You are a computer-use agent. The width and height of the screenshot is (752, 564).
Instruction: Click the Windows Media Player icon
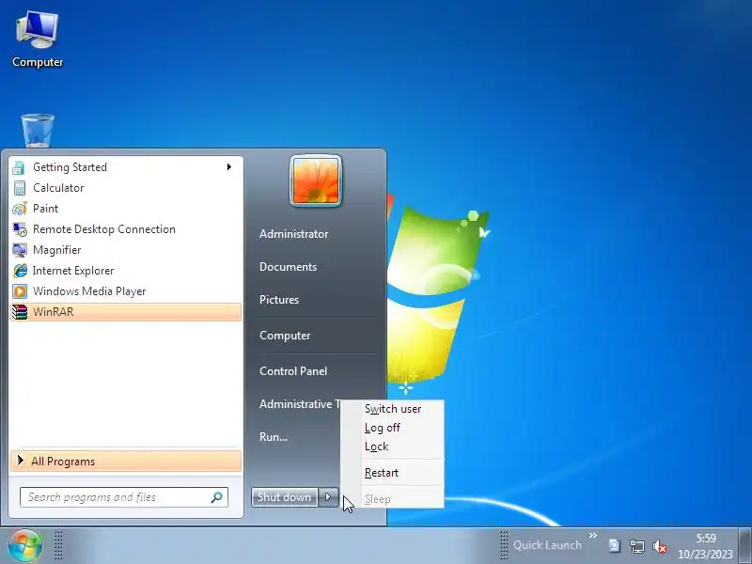click(20, 291)
